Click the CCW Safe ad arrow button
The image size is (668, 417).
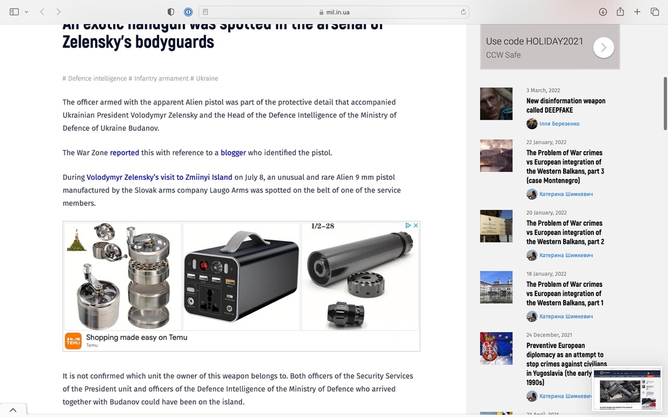(603, 48)
